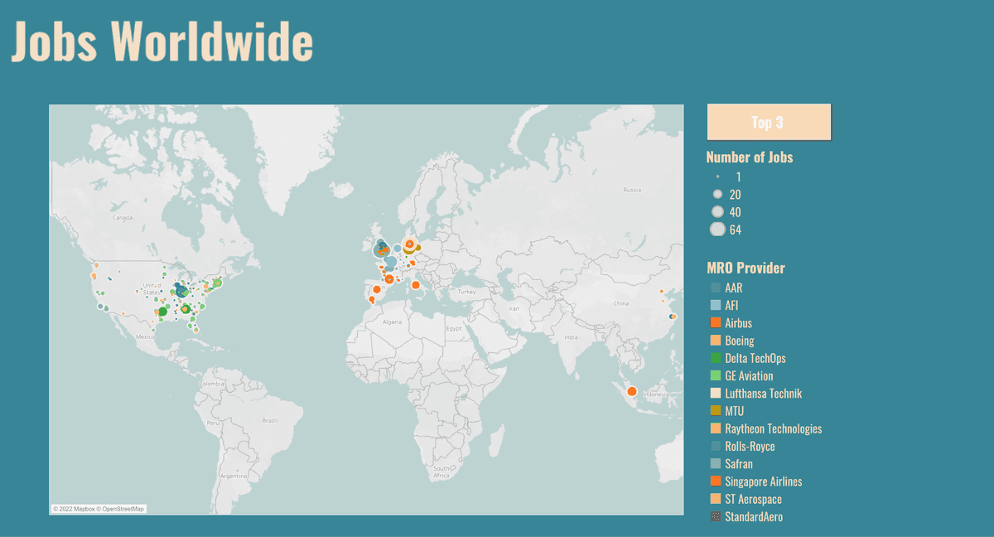Screen dimensions: 994x537
Task: Click the 64 jobs size legend circle
Action: (717, 230)
